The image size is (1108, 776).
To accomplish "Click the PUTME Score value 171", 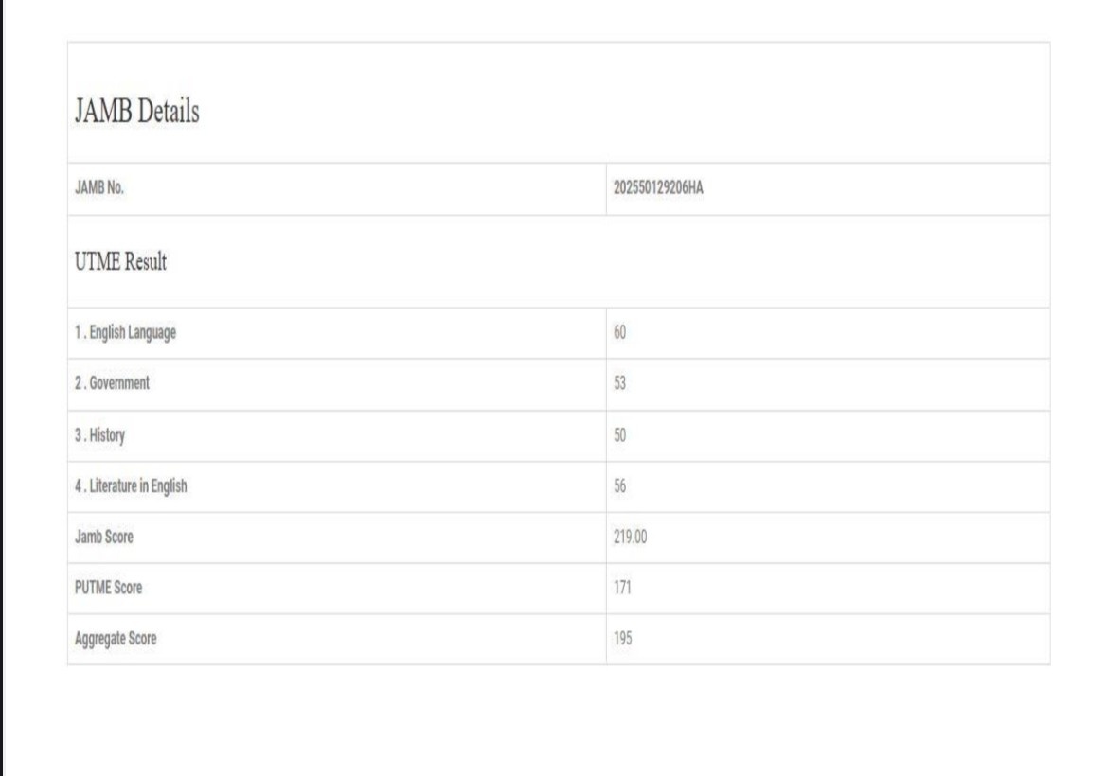I will (x=622, y=588).
